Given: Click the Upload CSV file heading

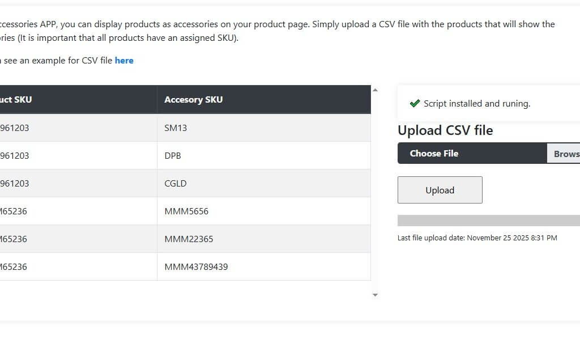Looking at the screenshot, I should (445, 130).
